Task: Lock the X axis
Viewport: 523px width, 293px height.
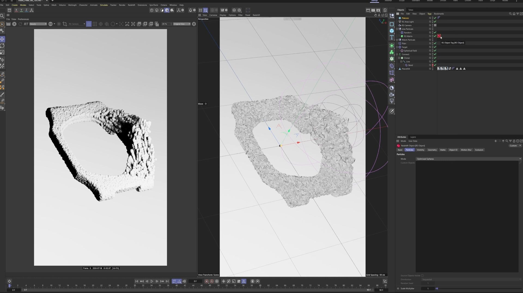Action: pos(16,10)
